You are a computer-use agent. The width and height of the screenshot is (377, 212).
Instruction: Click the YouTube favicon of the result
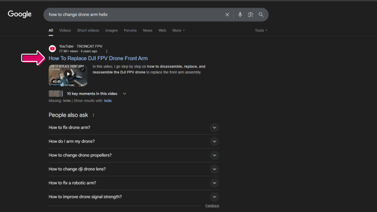[52, 49]
